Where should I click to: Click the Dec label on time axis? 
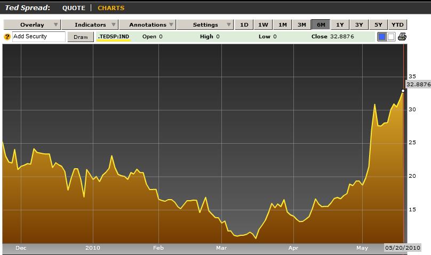21,248
